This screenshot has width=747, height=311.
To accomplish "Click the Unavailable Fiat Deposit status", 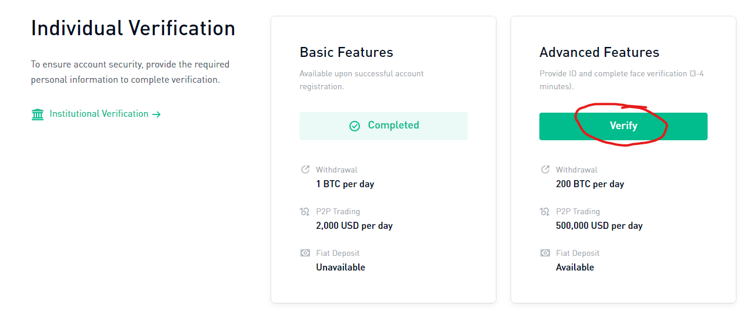I will coord(341,267).
